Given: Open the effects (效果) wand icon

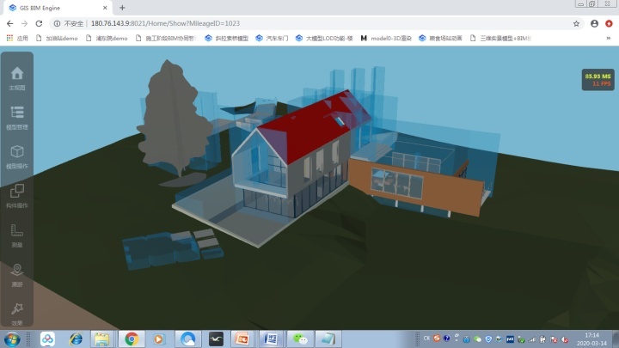Looking at the screenshot, I should click(17, 314).
